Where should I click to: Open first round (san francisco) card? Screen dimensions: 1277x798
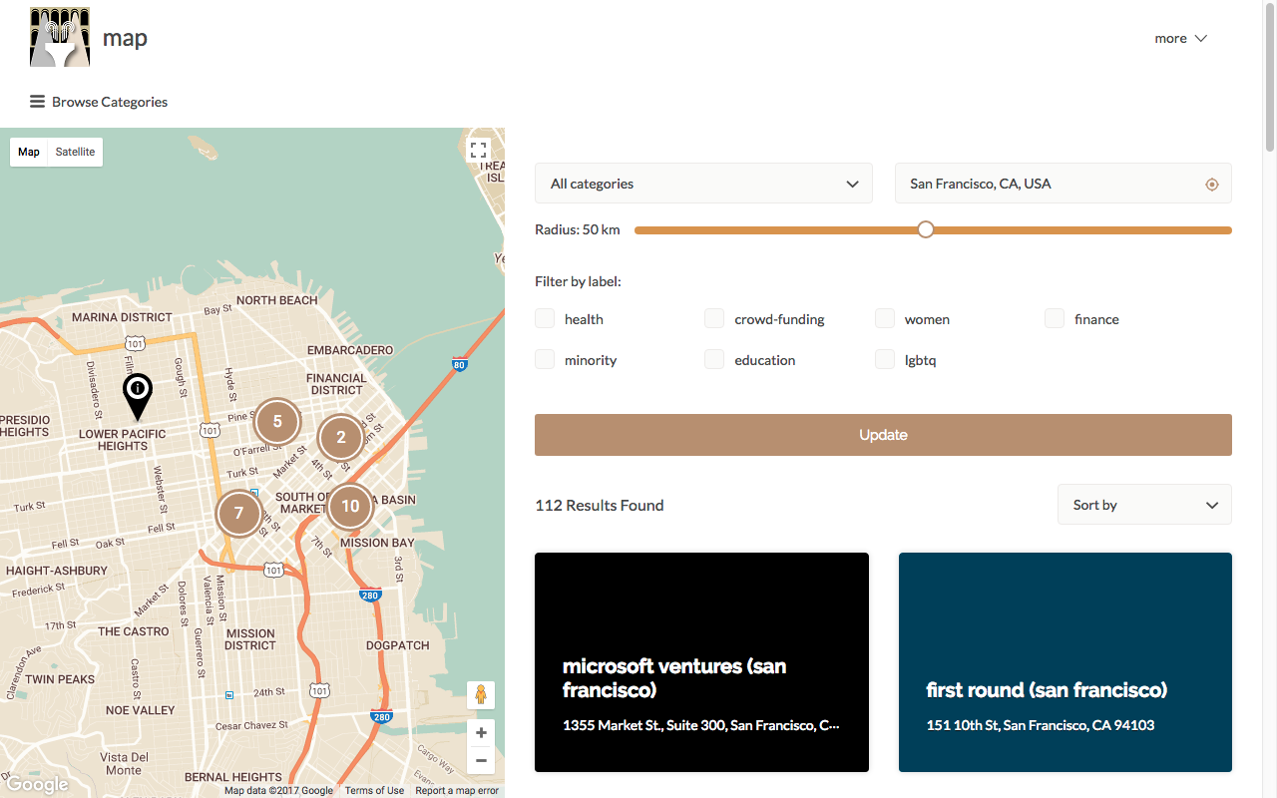[1065, 662]
